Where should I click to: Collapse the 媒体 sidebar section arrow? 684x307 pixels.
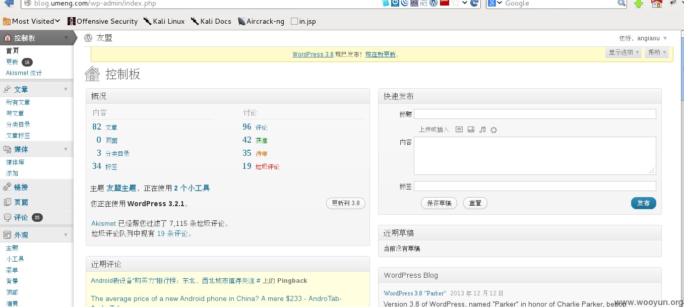(x=66, y=149)
